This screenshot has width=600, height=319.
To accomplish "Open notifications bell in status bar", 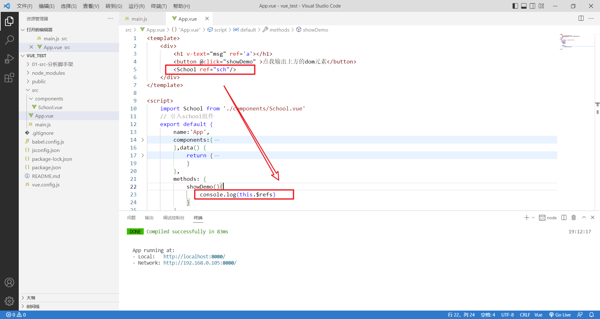I will tap(591, 315).
